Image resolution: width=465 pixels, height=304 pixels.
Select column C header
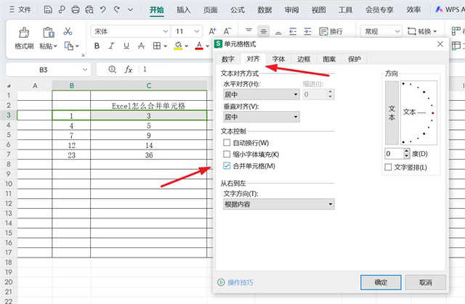pyautogui.click(x=148, y=86)
